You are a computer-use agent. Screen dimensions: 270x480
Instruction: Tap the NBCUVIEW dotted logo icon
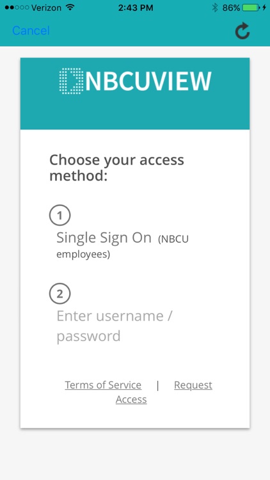(x=71, y=81)
